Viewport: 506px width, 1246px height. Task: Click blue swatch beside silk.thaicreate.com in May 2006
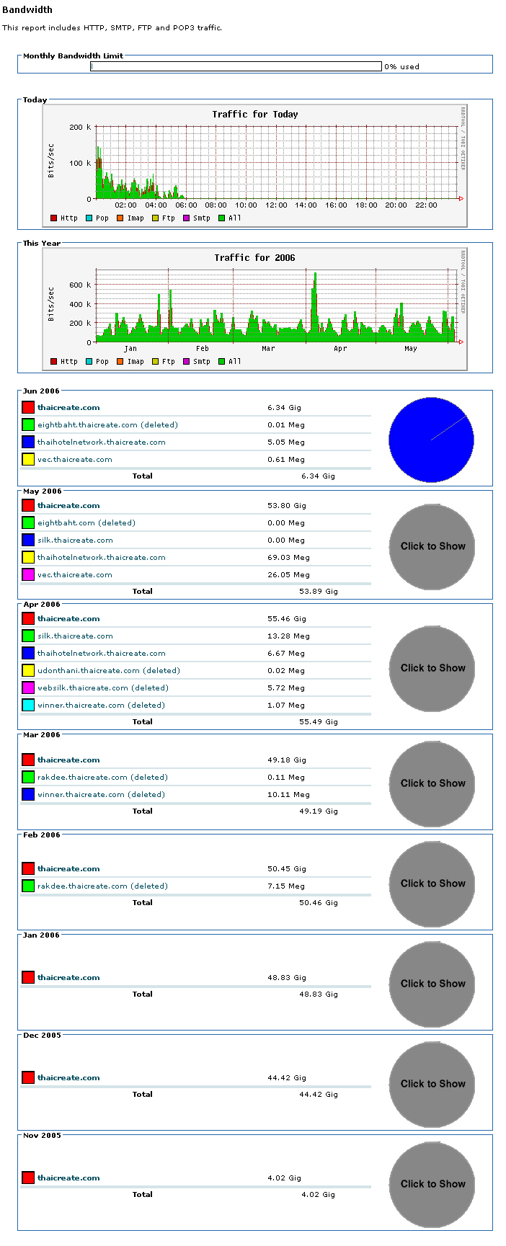point(28,540)
